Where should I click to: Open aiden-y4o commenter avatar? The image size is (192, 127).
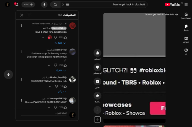72,52
